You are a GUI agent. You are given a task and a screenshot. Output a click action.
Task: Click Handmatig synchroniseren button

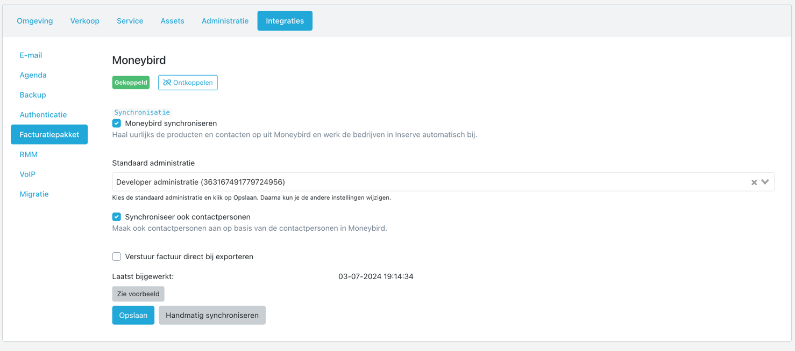tap(212, 316)
